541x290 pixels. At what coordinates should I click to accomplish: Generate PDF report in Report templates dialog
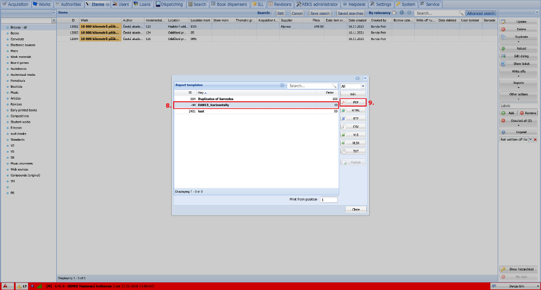tap(353, 103)
